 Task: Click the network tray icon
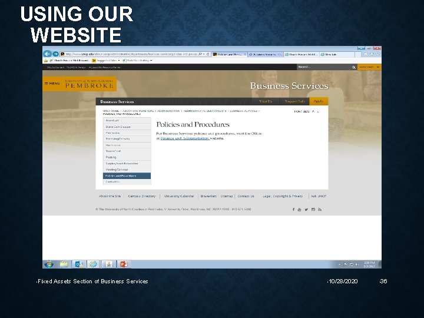click(351, 264)
